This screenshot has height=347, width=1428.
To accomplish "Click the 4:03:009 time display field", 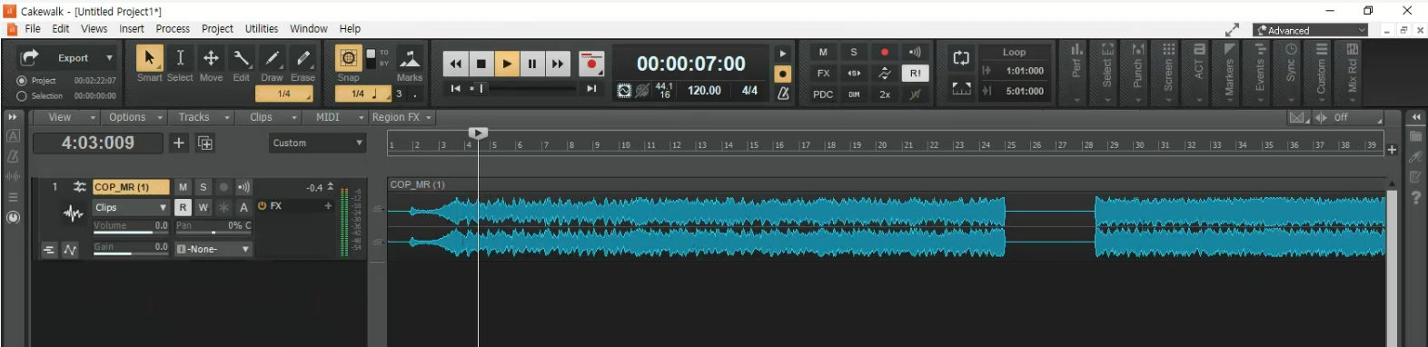I will click(98, 143).
